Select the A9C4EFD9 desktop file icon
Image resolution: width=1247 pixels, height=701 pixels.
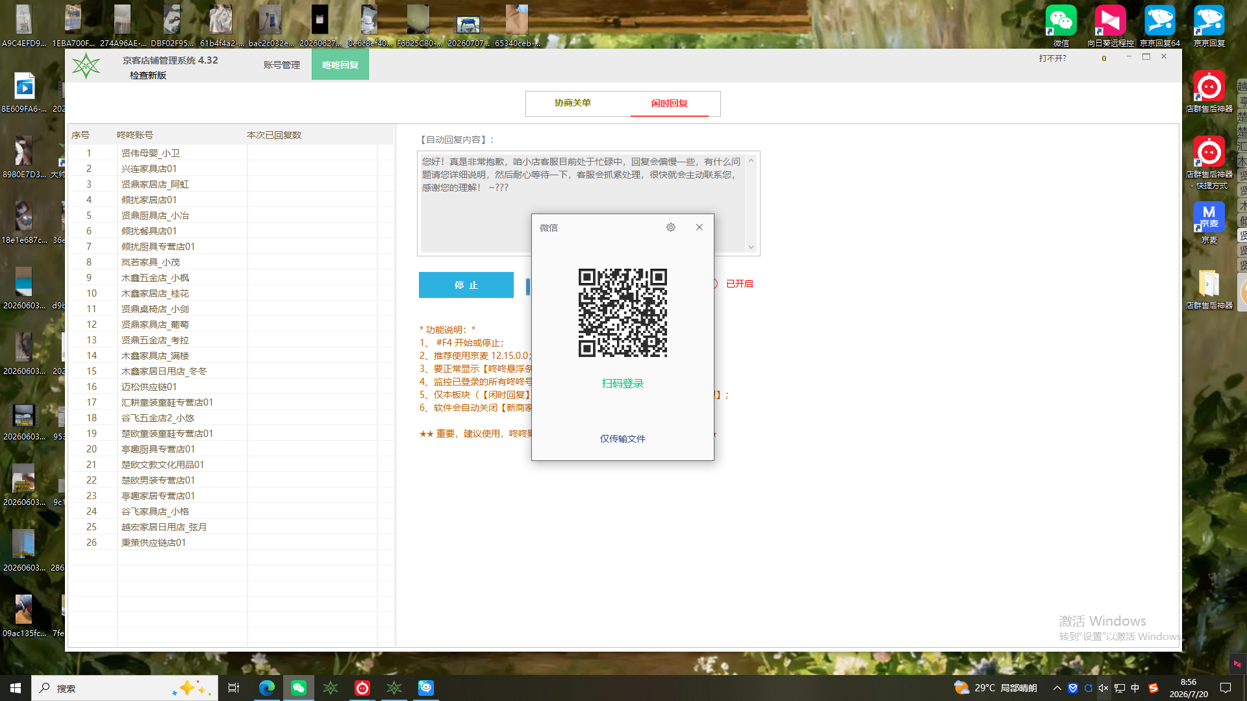tap(24, 26)
